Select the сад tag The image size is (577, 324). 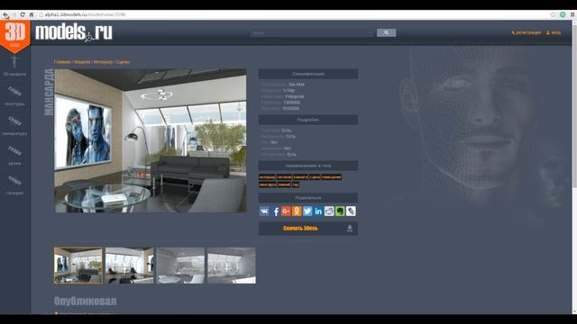pos(296,184)
